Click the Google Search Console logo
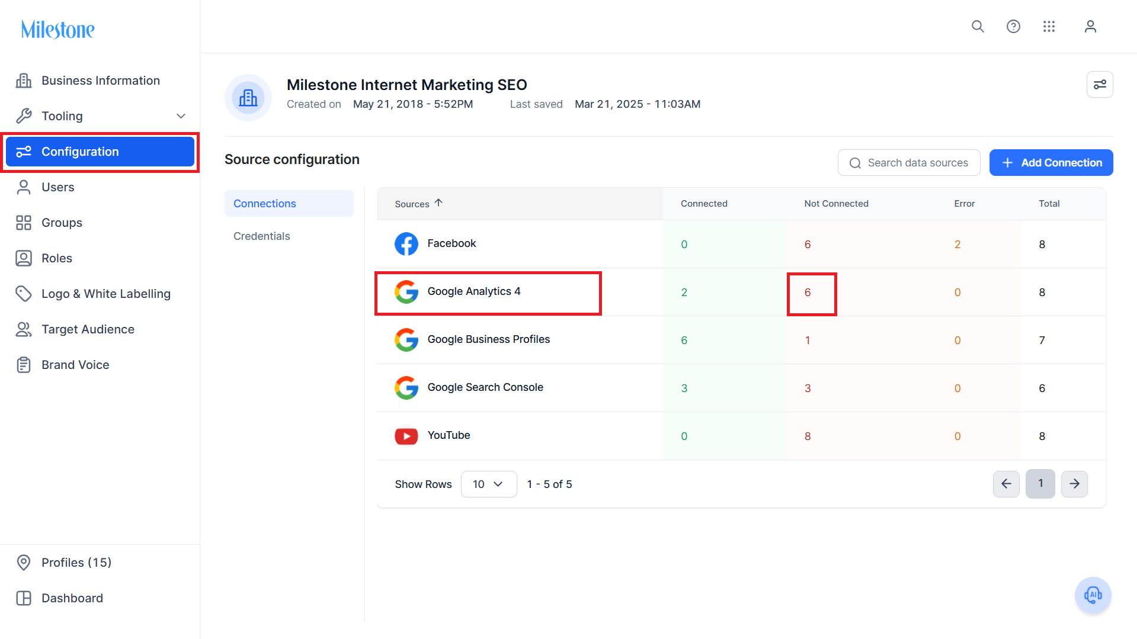This screenshot has width=1137, height=639. 406,388
